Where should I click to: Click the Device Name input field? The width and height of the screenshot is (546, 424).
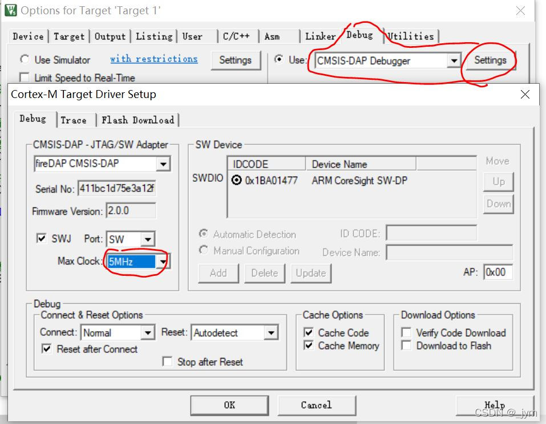(x=449, y=252)
